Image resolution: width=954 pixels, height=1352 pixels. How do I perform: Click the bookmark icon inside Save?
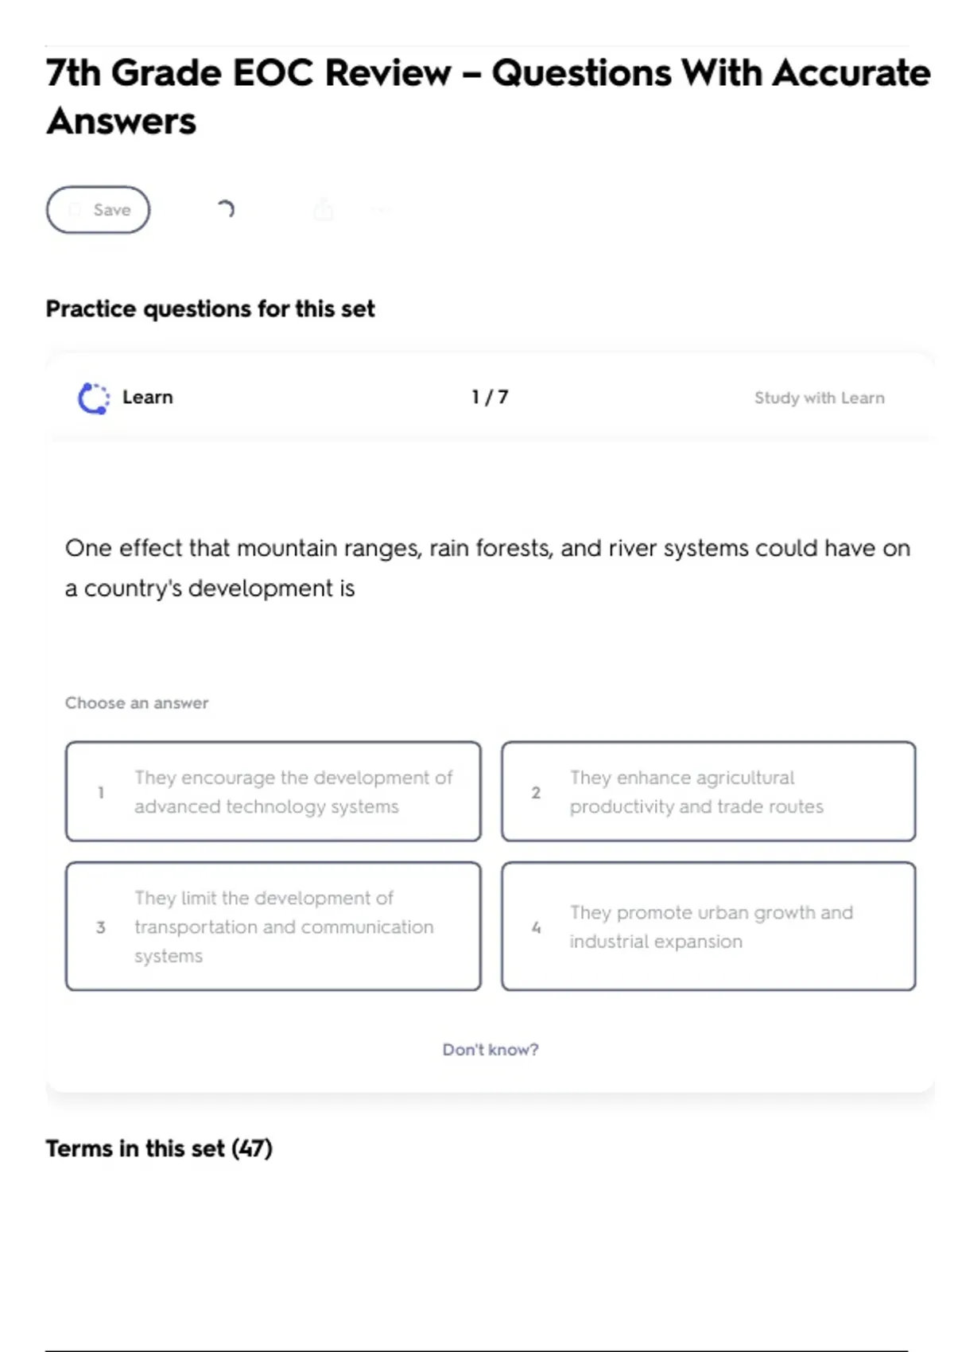(76, 210)
